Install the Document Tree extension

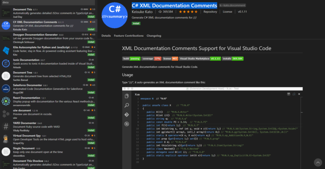pyautogui.click(x=91, y=80)
